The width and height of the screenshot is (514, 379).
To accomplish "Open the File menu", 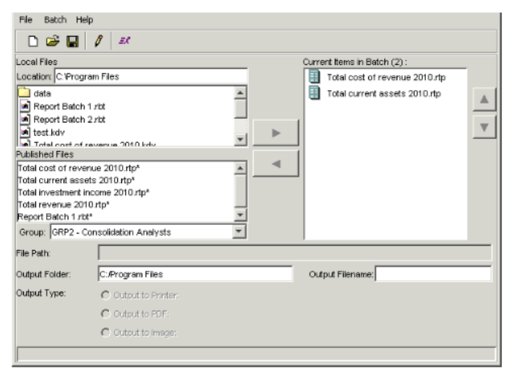I will coord(26,19).
